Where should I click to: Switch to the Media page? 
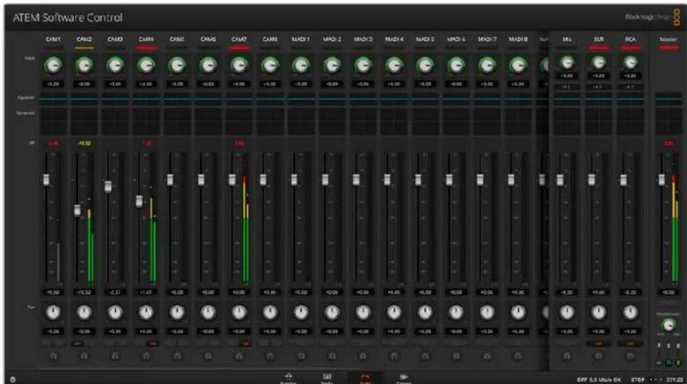tap(327, 379)
